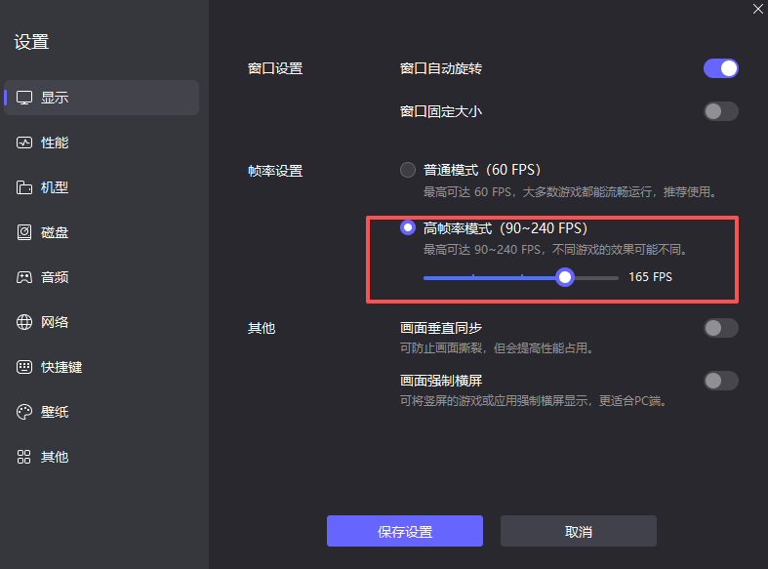Turn on 画面垂直同步 switch

coord(720,328)
